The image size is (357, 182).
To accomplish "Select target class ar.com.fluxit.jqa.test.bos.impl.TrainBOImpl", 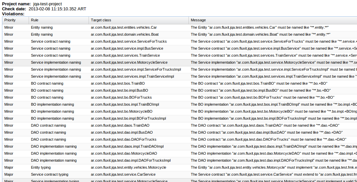I will tap(125, 104).
